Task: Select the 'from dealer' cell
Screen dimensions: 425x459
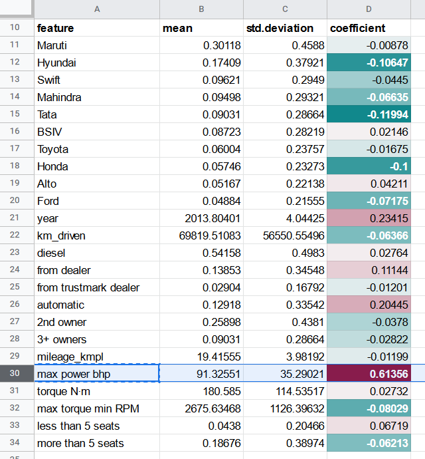Action: tap(97, 270)
